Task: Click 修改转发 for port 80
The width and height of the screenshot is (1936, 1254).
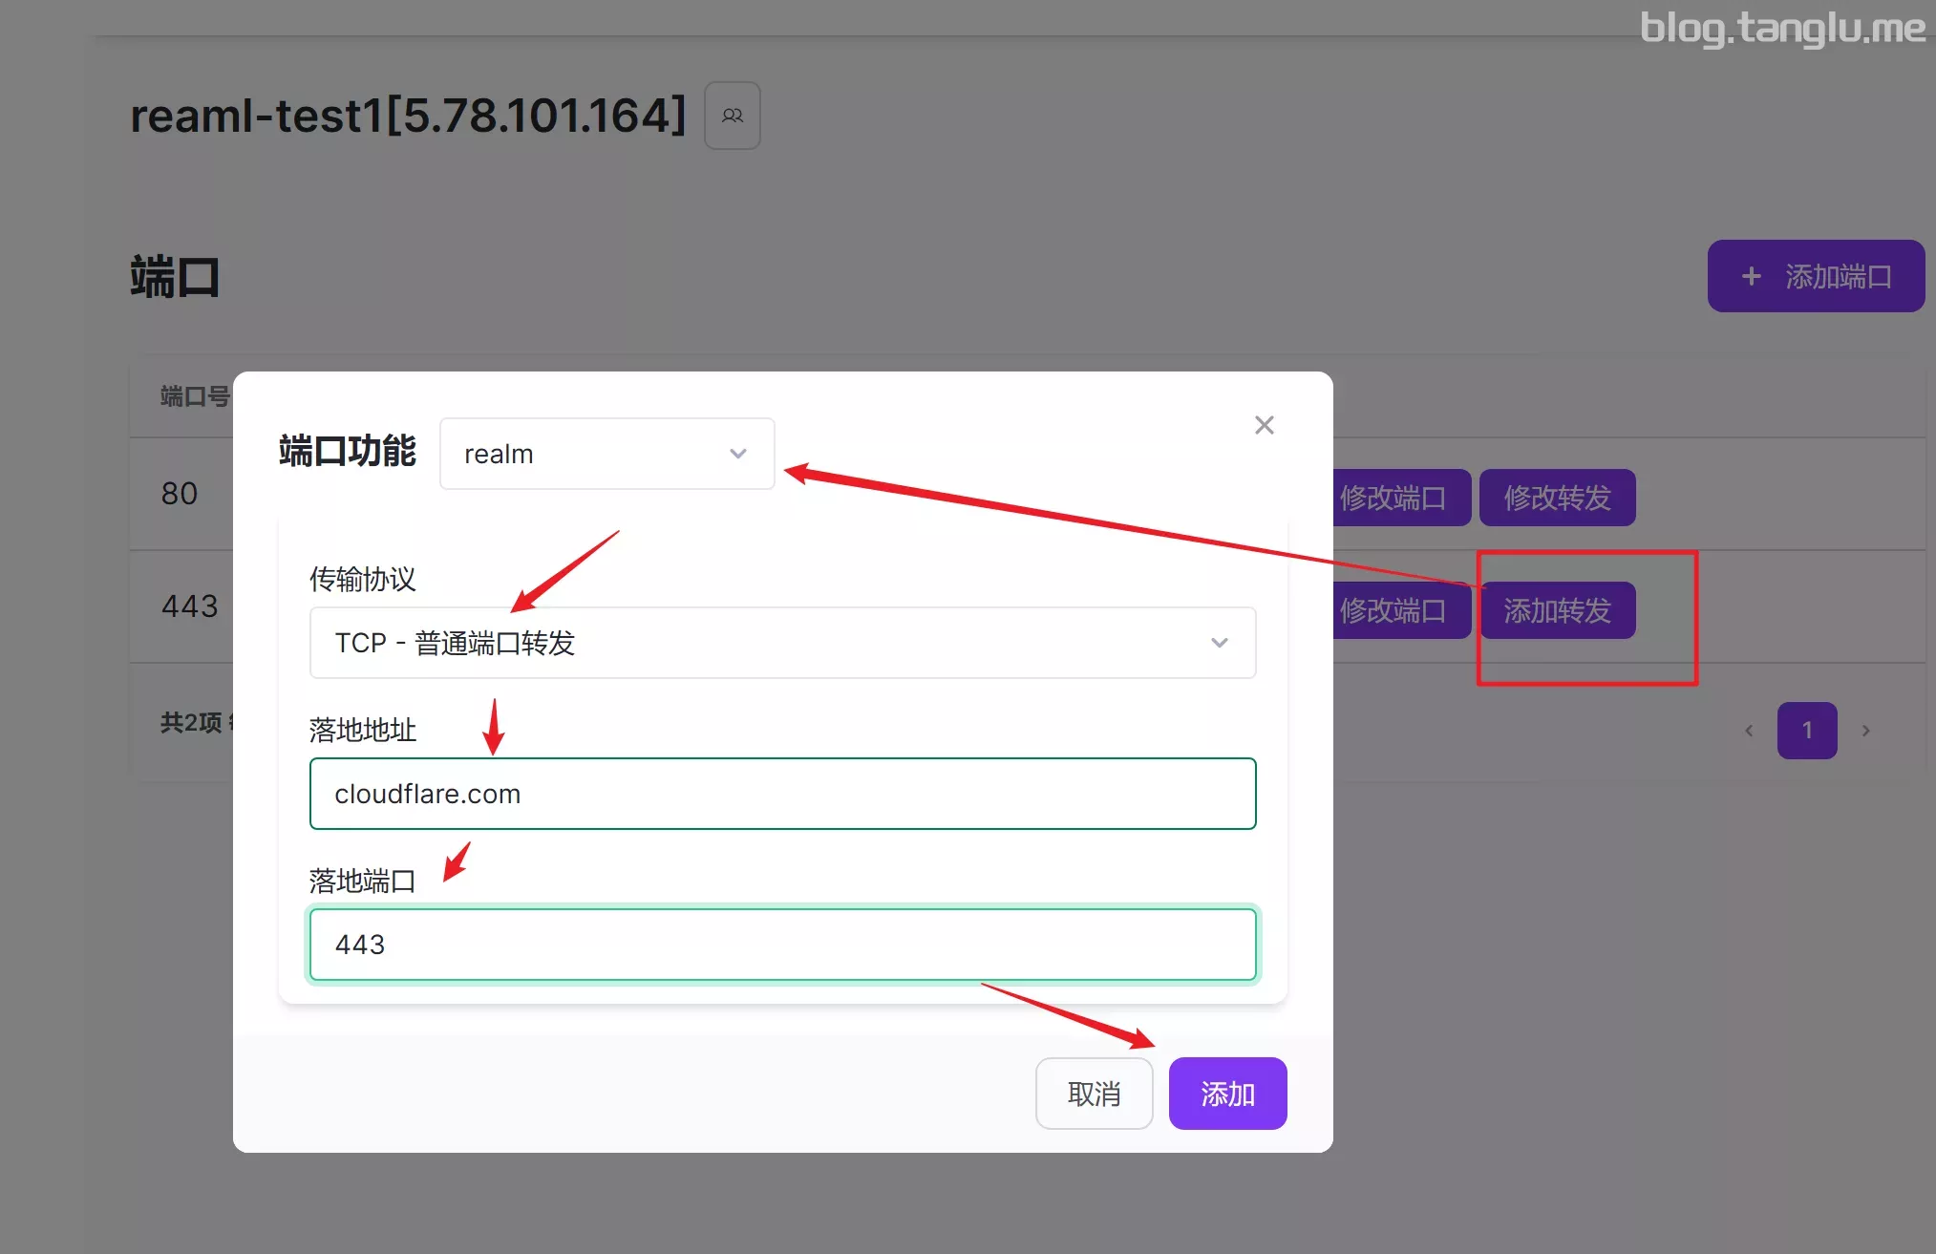Action: click(x=1557, y=498)
